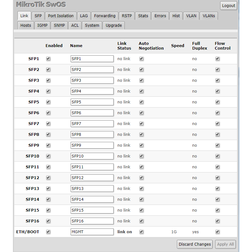Open the Forwarding tab

point(105,16)
